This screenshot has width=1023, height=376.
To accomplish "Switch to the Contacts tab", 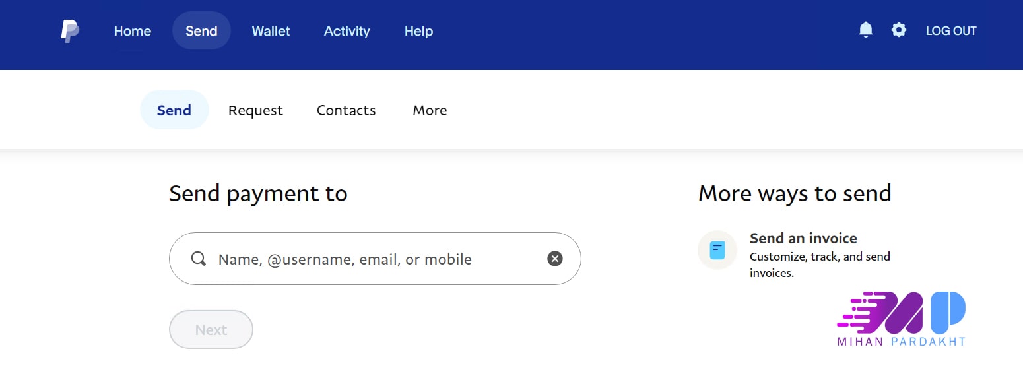I will point(346,110).
